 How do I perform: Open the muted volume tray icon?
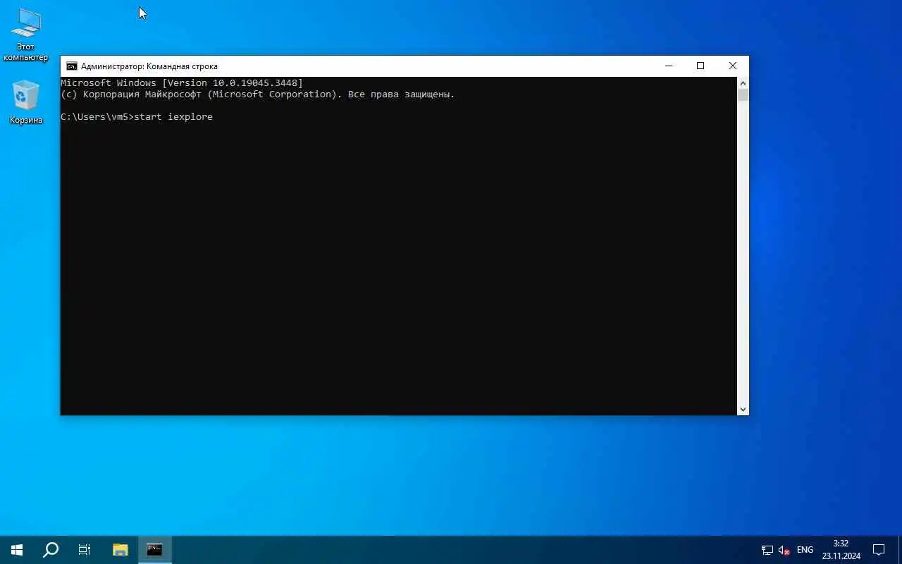tap(784, 550)
